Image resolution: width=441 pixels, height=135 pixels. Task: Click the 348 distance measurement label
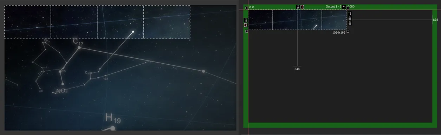pos(297,69)
